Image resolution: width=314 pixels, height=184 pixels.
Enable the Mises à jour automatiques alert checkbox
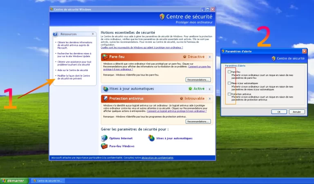coord(229,83)
